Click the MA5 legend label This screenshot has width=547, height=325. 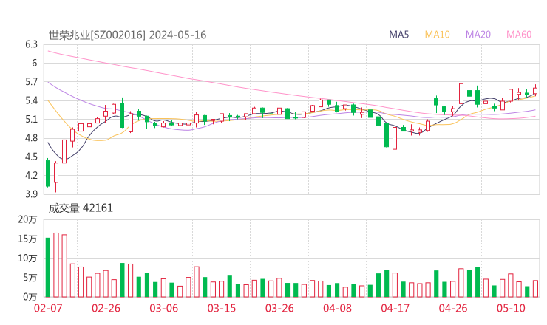point(398,35)
